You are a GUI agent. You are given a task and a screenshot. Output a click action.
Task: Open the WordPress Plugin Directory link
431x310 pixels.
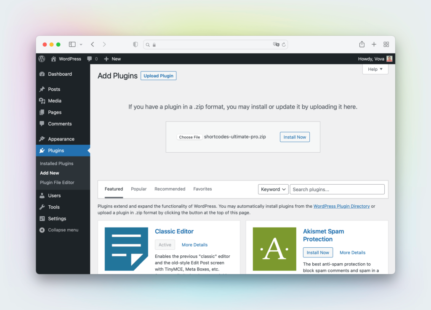[341, 206]
